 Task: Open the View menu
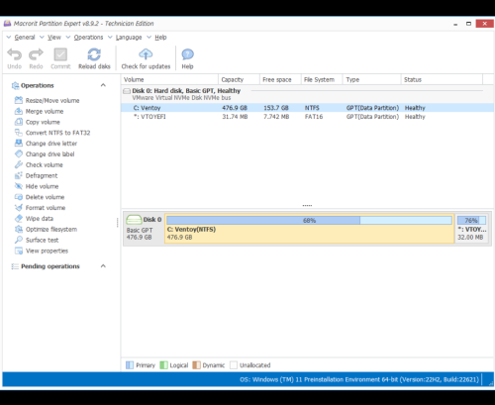pyautogui.click(x=54, y=37)
